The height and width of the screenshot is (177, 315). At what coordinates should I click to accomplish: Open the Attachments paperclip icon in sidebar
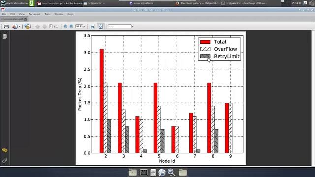[x=5, y=160]
